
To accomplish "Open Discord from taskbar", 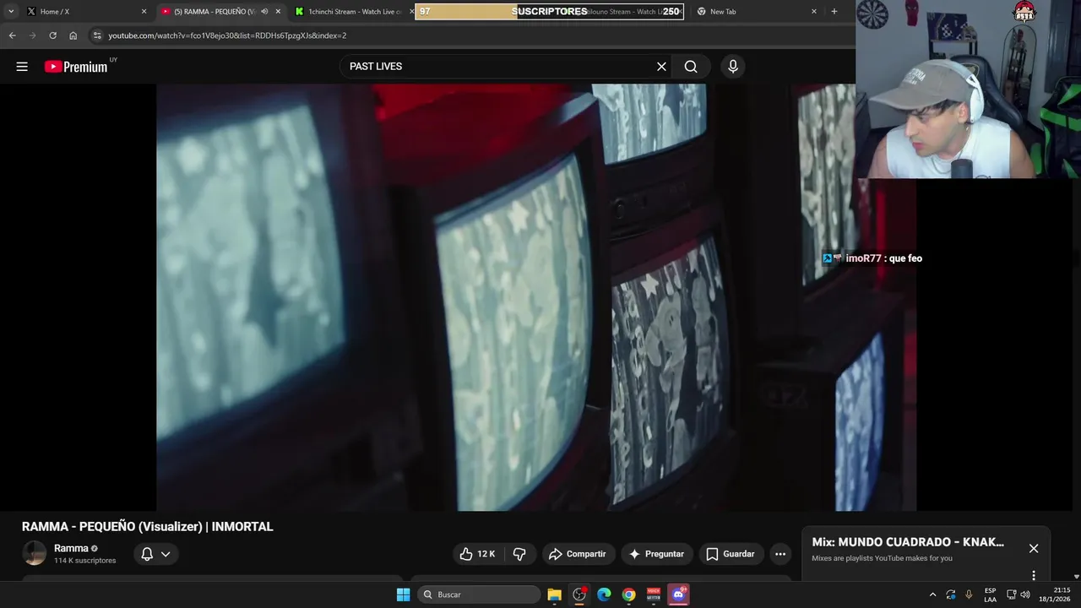I will pyautogui.click(x=678, y=594).
